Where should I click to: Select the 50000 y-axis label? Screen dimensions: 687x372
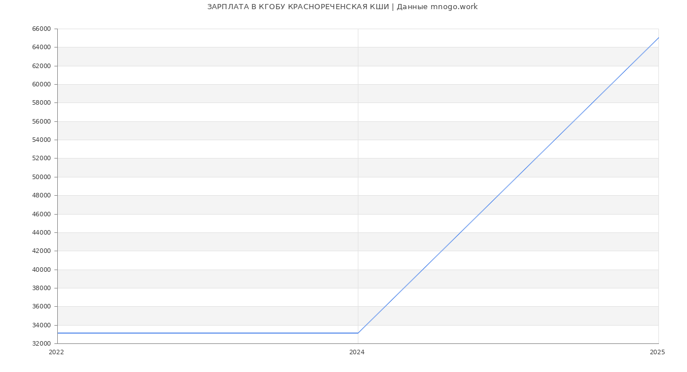pyautogui.click(x=42, y=177)
